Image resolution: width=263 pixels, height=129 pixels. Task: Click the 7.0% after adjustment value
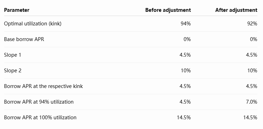click(x=251, y=102)
